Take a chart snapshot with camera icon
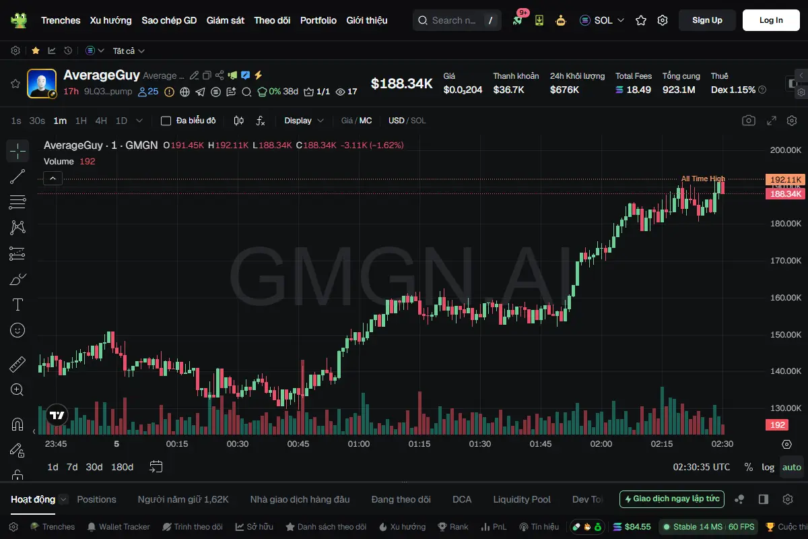 [748, 121]
